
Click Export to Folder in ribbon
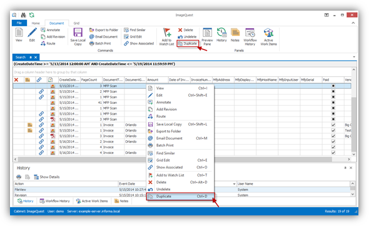click(104, 30)
